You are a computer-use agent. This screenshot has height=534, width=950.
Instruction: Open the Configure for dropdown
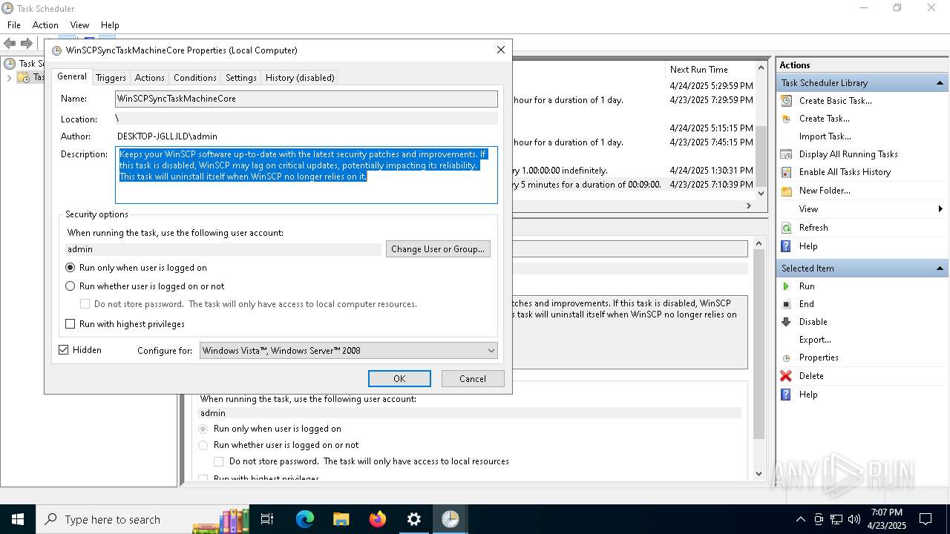coord(349,351)
